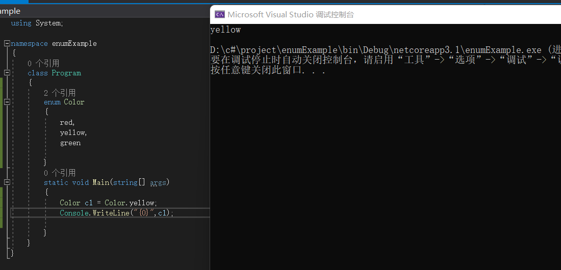Click the 'Color' enum name in declaration
This screenshot has width=561, height=270.
74,102
